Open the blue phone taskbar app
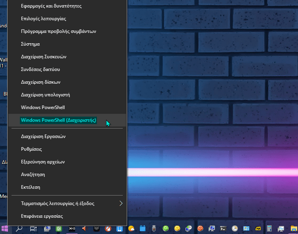Viewport: 298px width, 234px height. (120, 229)
